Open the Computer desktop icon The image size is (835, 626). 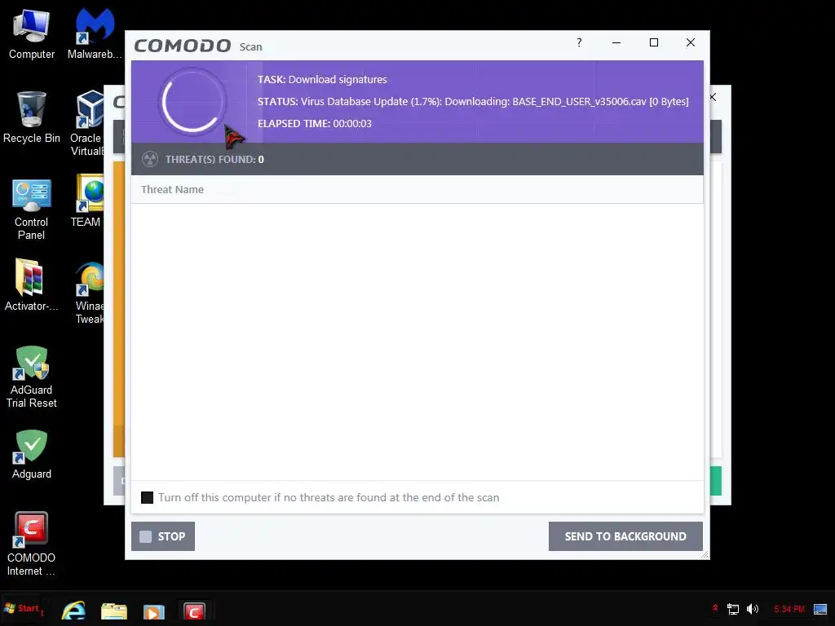(x=32, y=34)
